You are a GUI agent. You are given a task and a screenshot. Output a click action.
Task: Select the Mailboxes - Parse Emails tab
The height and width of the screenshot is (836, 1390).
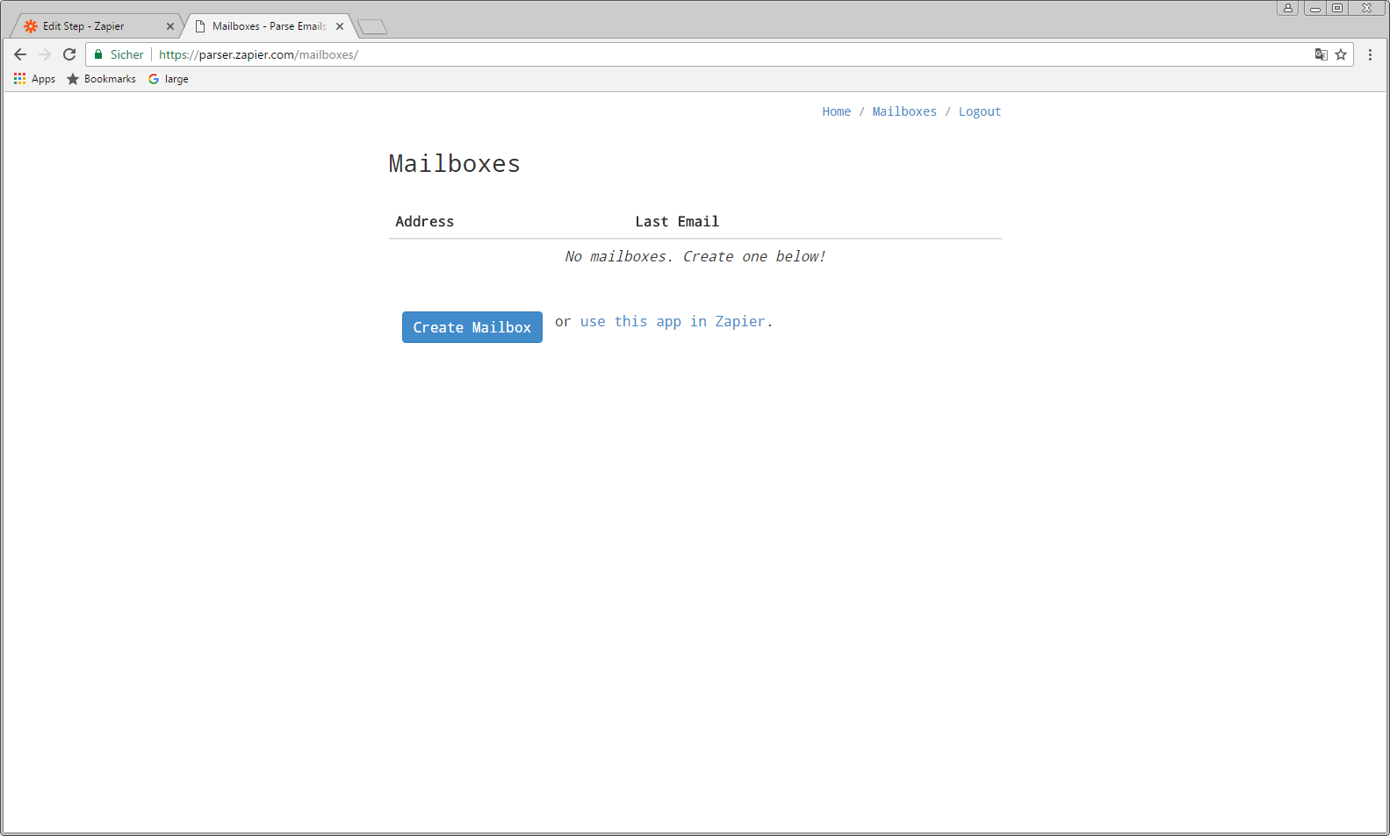tap(263, 26)
